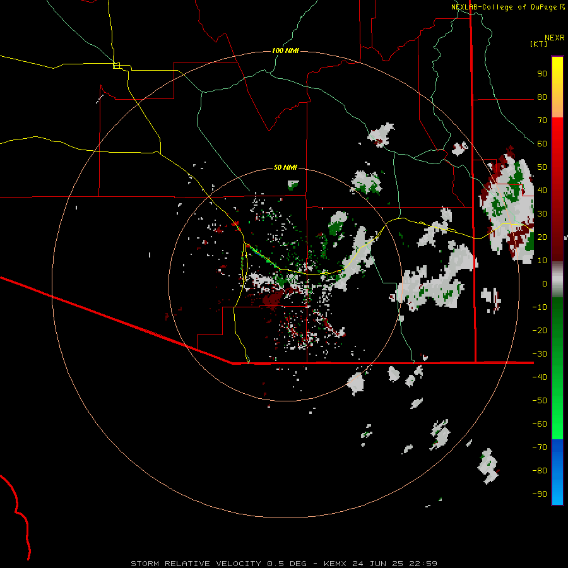Click the 20 value on velocity scale
The width and height of the screenshot is (568, 568).
pos(542,237)
